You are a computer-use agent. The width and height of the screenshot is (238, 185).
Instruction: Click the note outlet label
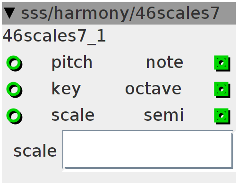(165, 63)
